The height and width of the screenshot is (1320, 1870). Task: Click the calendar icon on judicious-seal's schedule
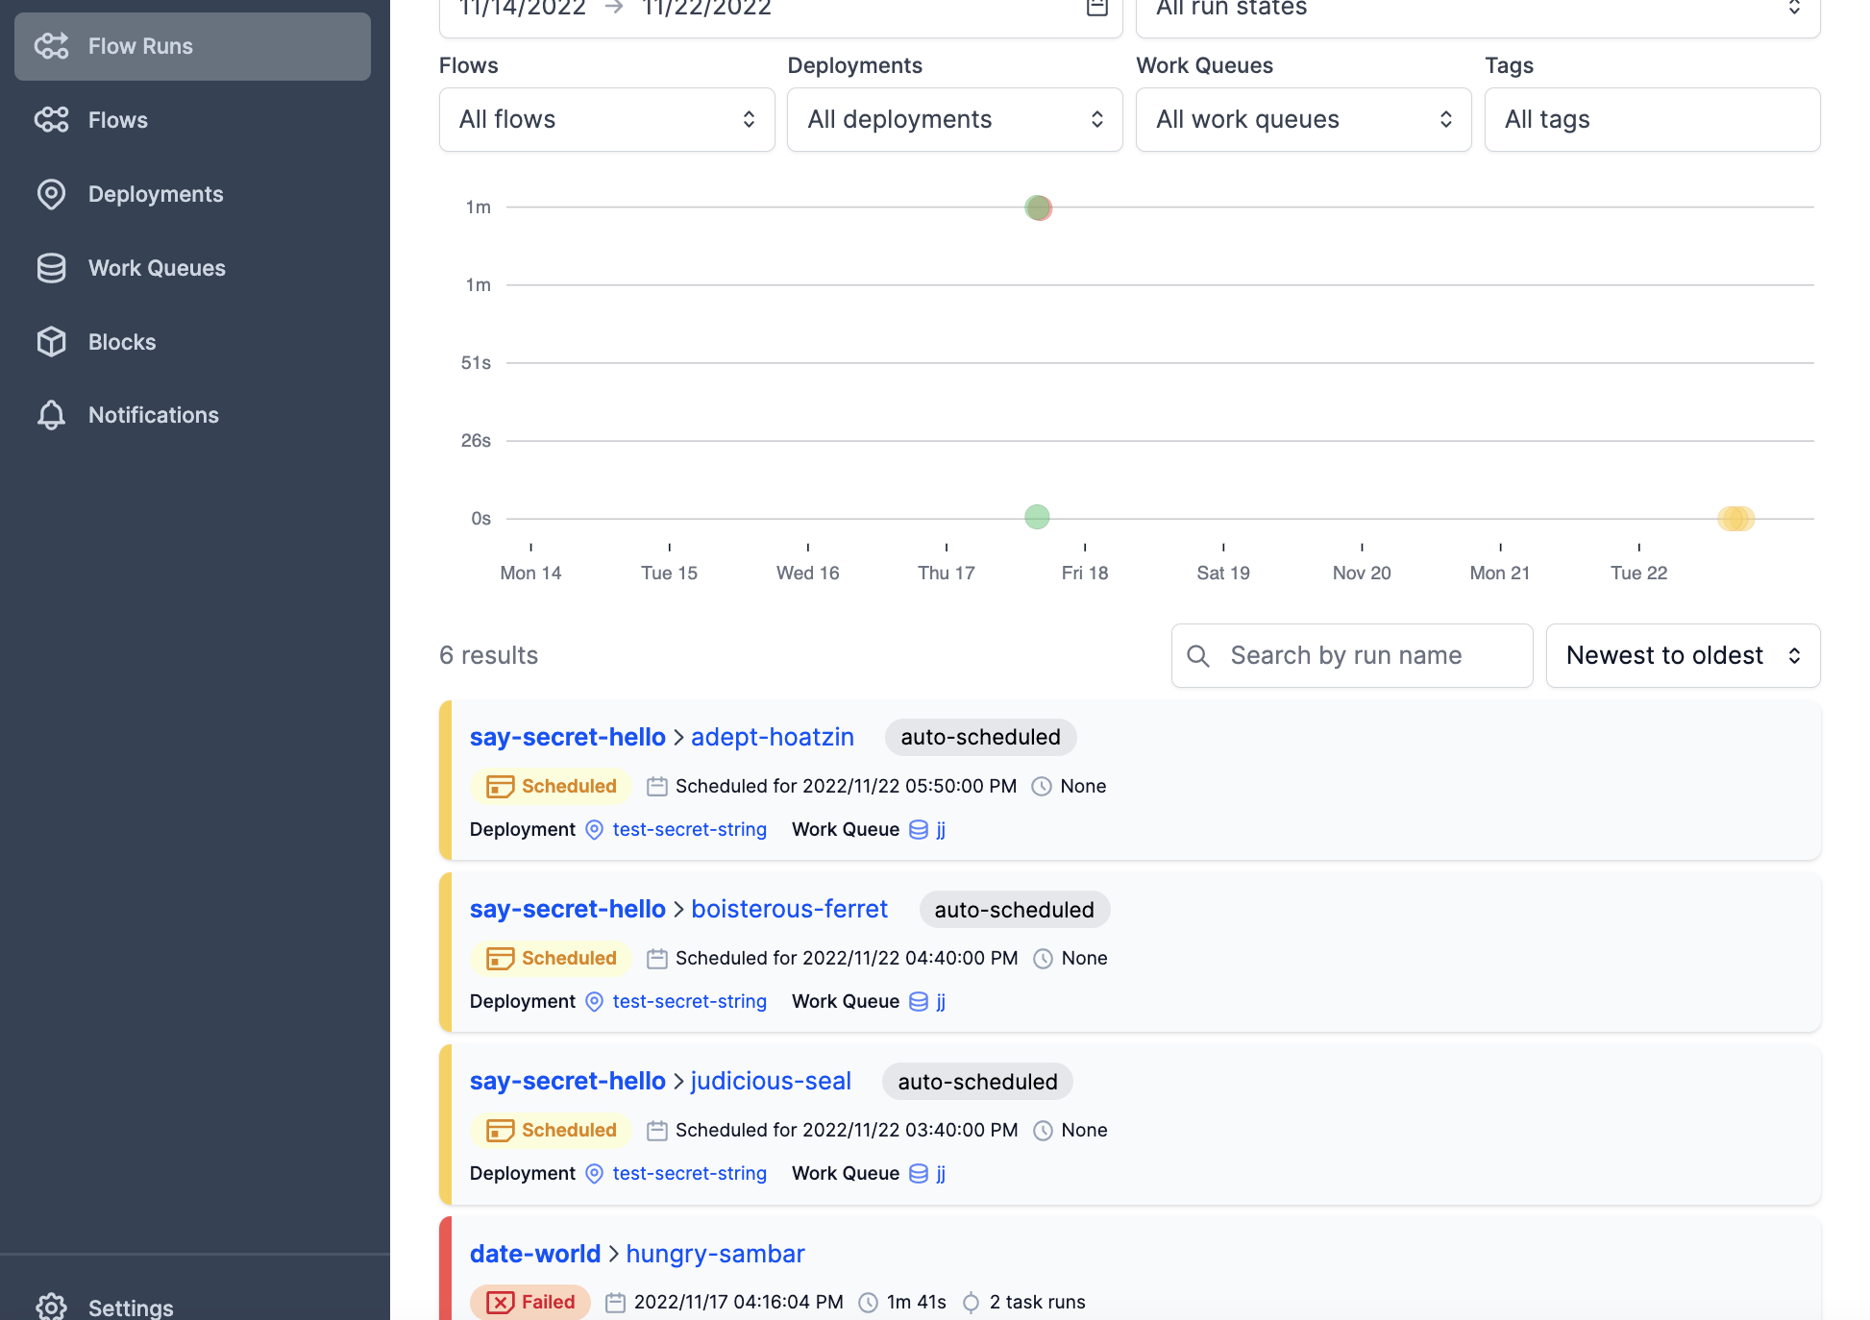(657, 1130)
